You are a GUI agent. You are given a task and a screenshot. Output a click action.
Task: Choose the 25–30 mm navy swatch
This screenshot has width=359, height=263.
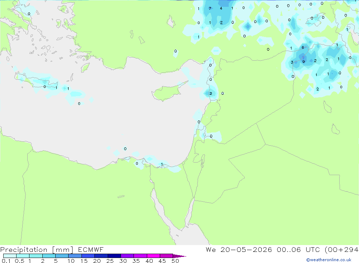[114, 256]
